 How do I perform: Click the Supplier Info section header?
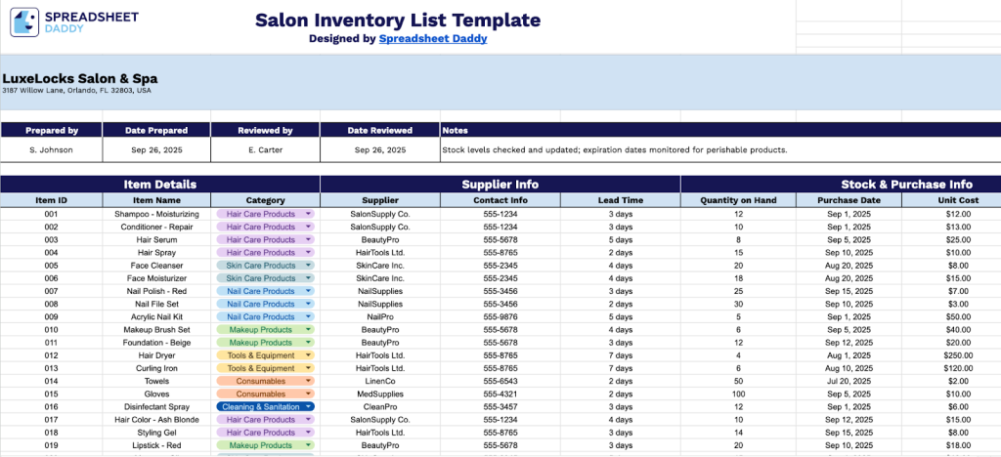(500, 184)
